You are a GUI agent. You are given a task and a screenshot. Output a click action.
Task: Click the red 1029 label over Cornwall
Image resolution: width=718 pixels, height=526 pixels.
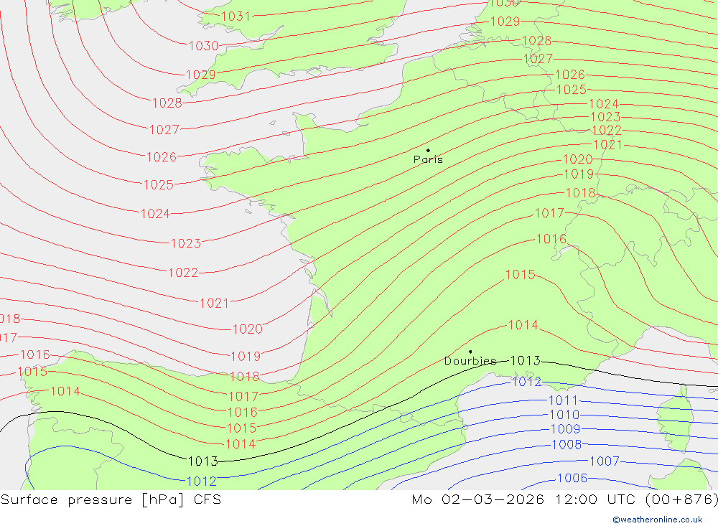tap(200, 75)
